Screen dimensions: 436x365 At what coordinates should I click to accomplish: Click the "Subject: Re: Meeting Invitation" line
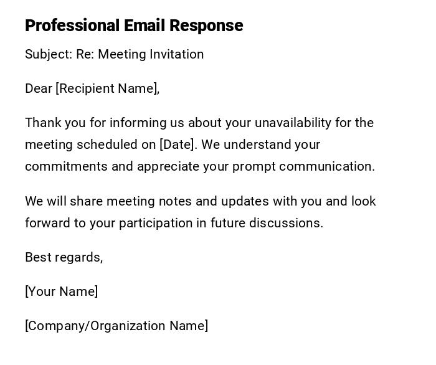coord(114,54)
